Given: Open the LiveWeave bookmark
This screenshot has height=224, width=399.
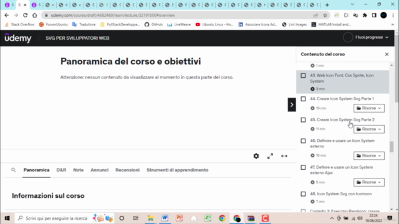Looking at the screenshot, I should click(179, 24).
